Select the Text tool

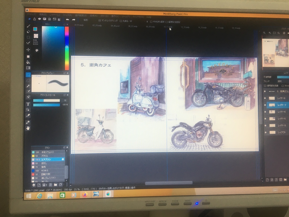coord(28,104)
